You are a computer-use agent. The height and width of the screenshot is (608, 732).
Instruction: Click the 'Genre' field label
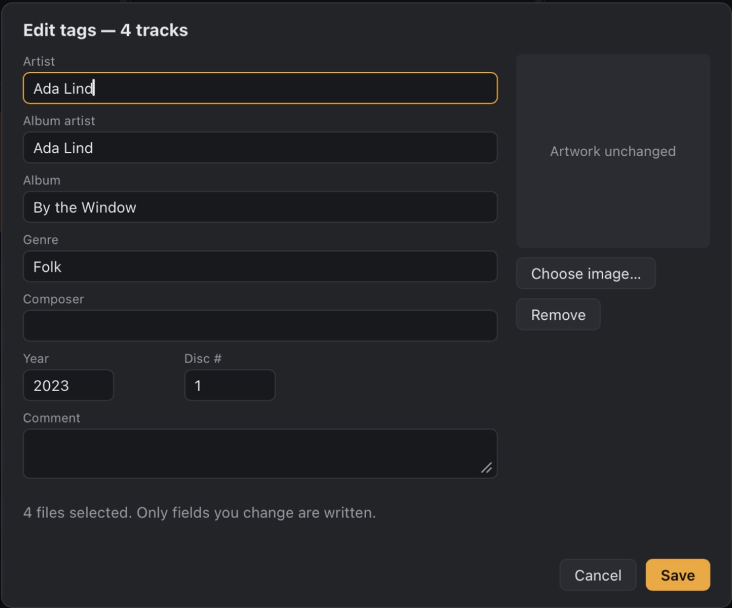click(x=41, y=240)
